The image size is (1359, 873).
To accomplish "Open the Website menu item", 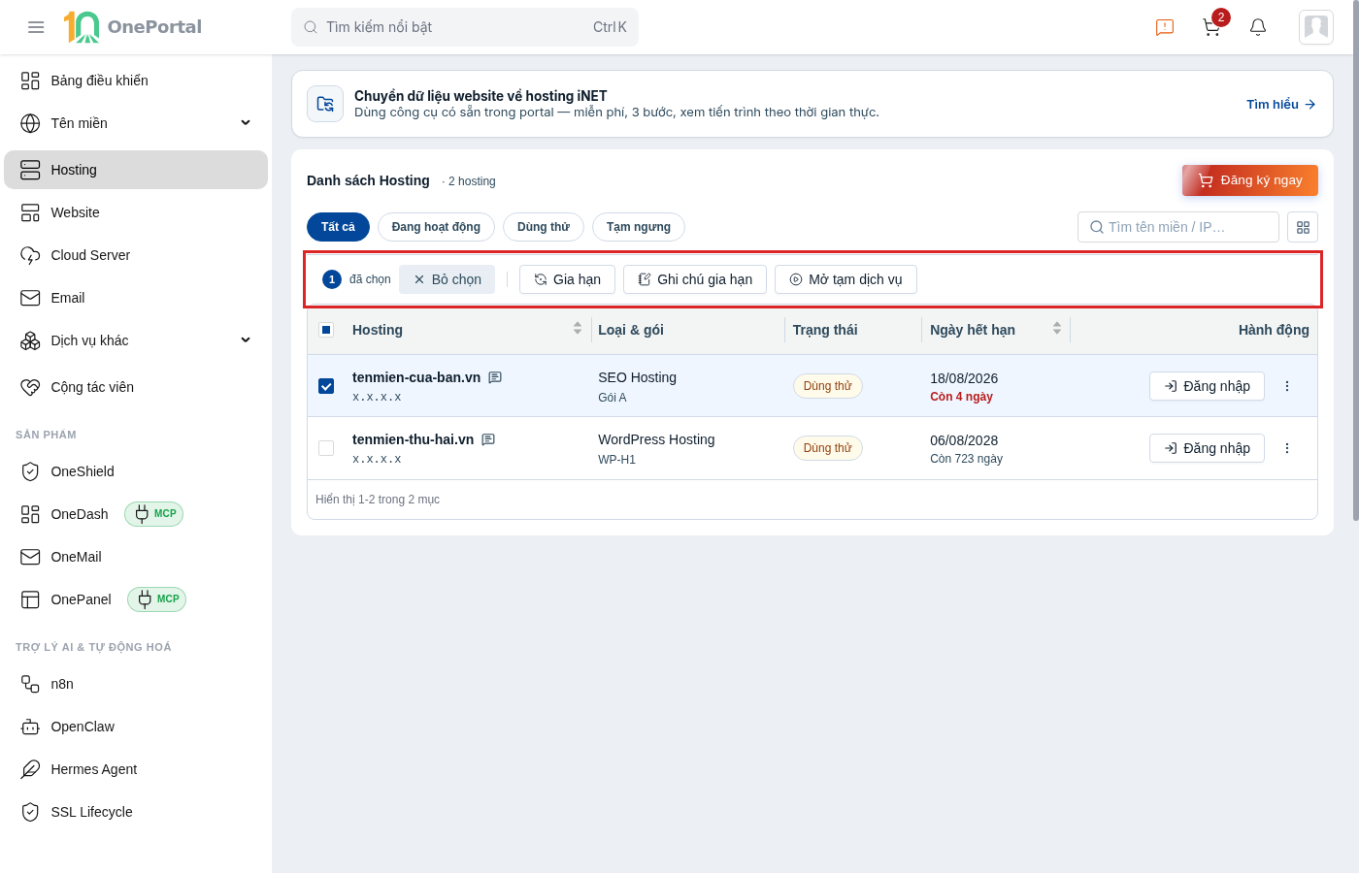I will [136, 212].
